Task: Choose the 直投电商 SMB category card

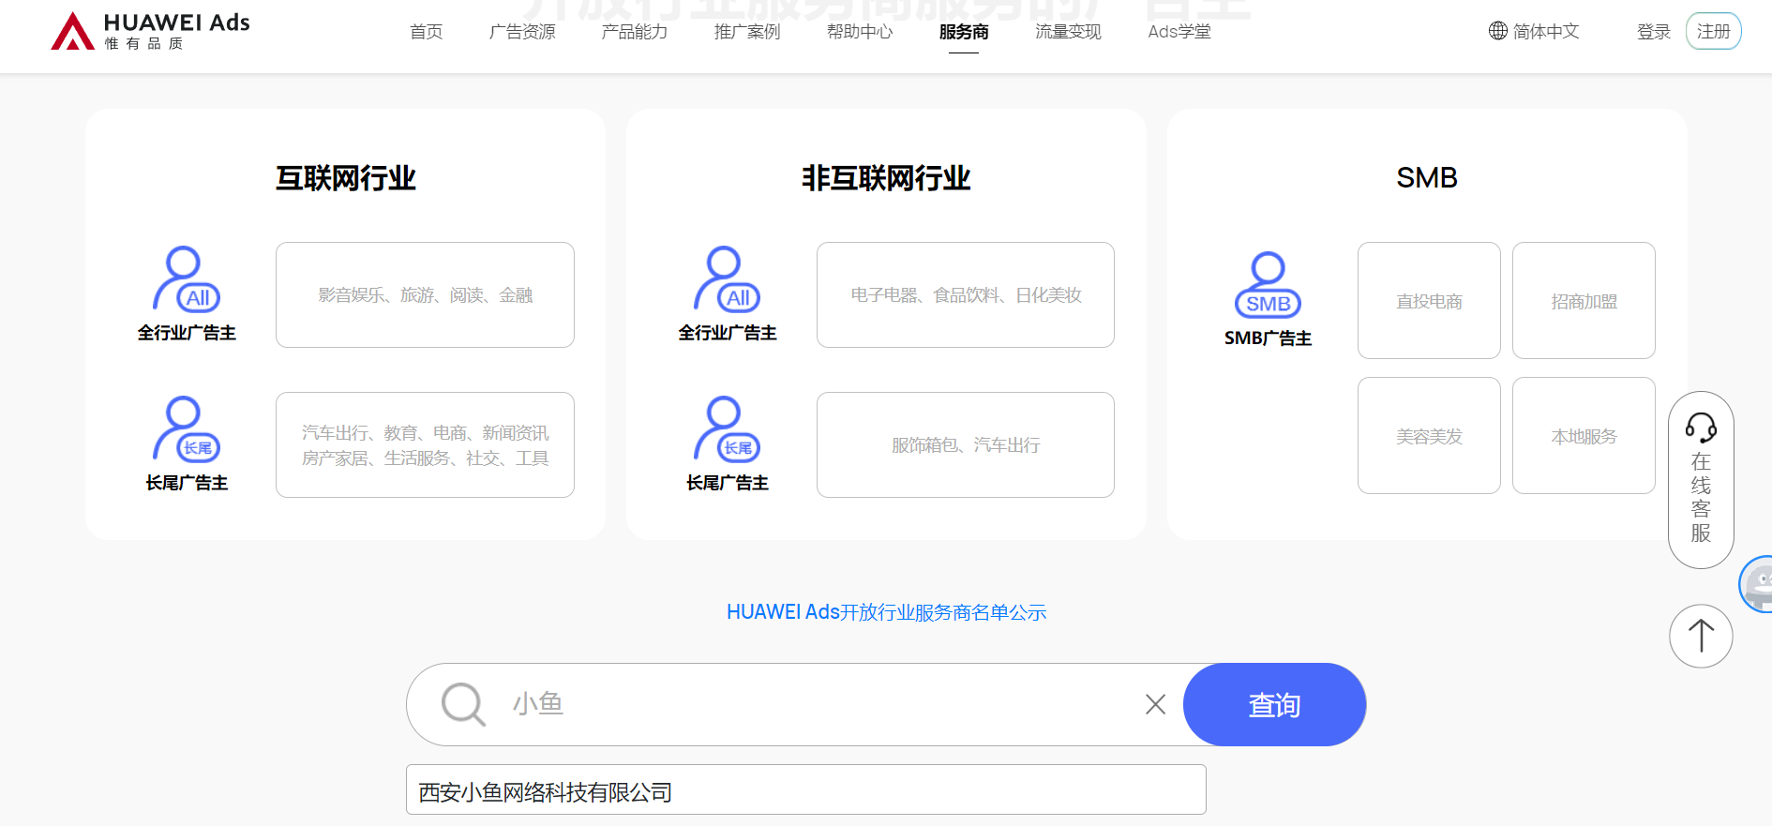Action: pyautogui.click(x=1429, y=301)
